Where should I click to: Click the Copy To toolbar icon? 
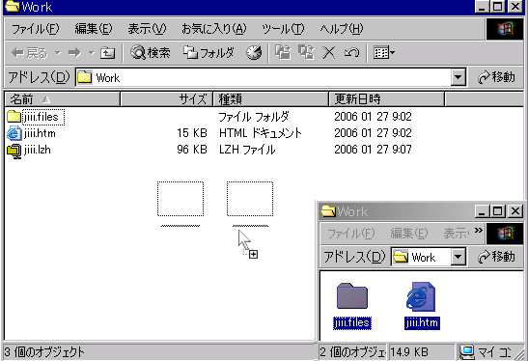click(306, 53)
